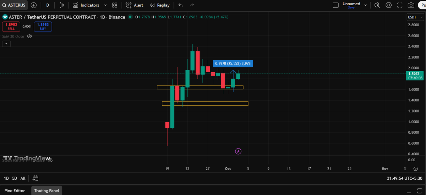426x195 pixels.
Task: Click the red SELL 1.8952 button
Action: 11,27
